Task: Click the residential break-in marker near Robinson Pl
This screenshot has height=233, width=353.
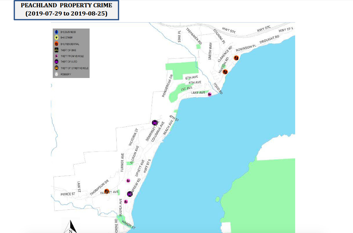Action: (x=236, y=58)
